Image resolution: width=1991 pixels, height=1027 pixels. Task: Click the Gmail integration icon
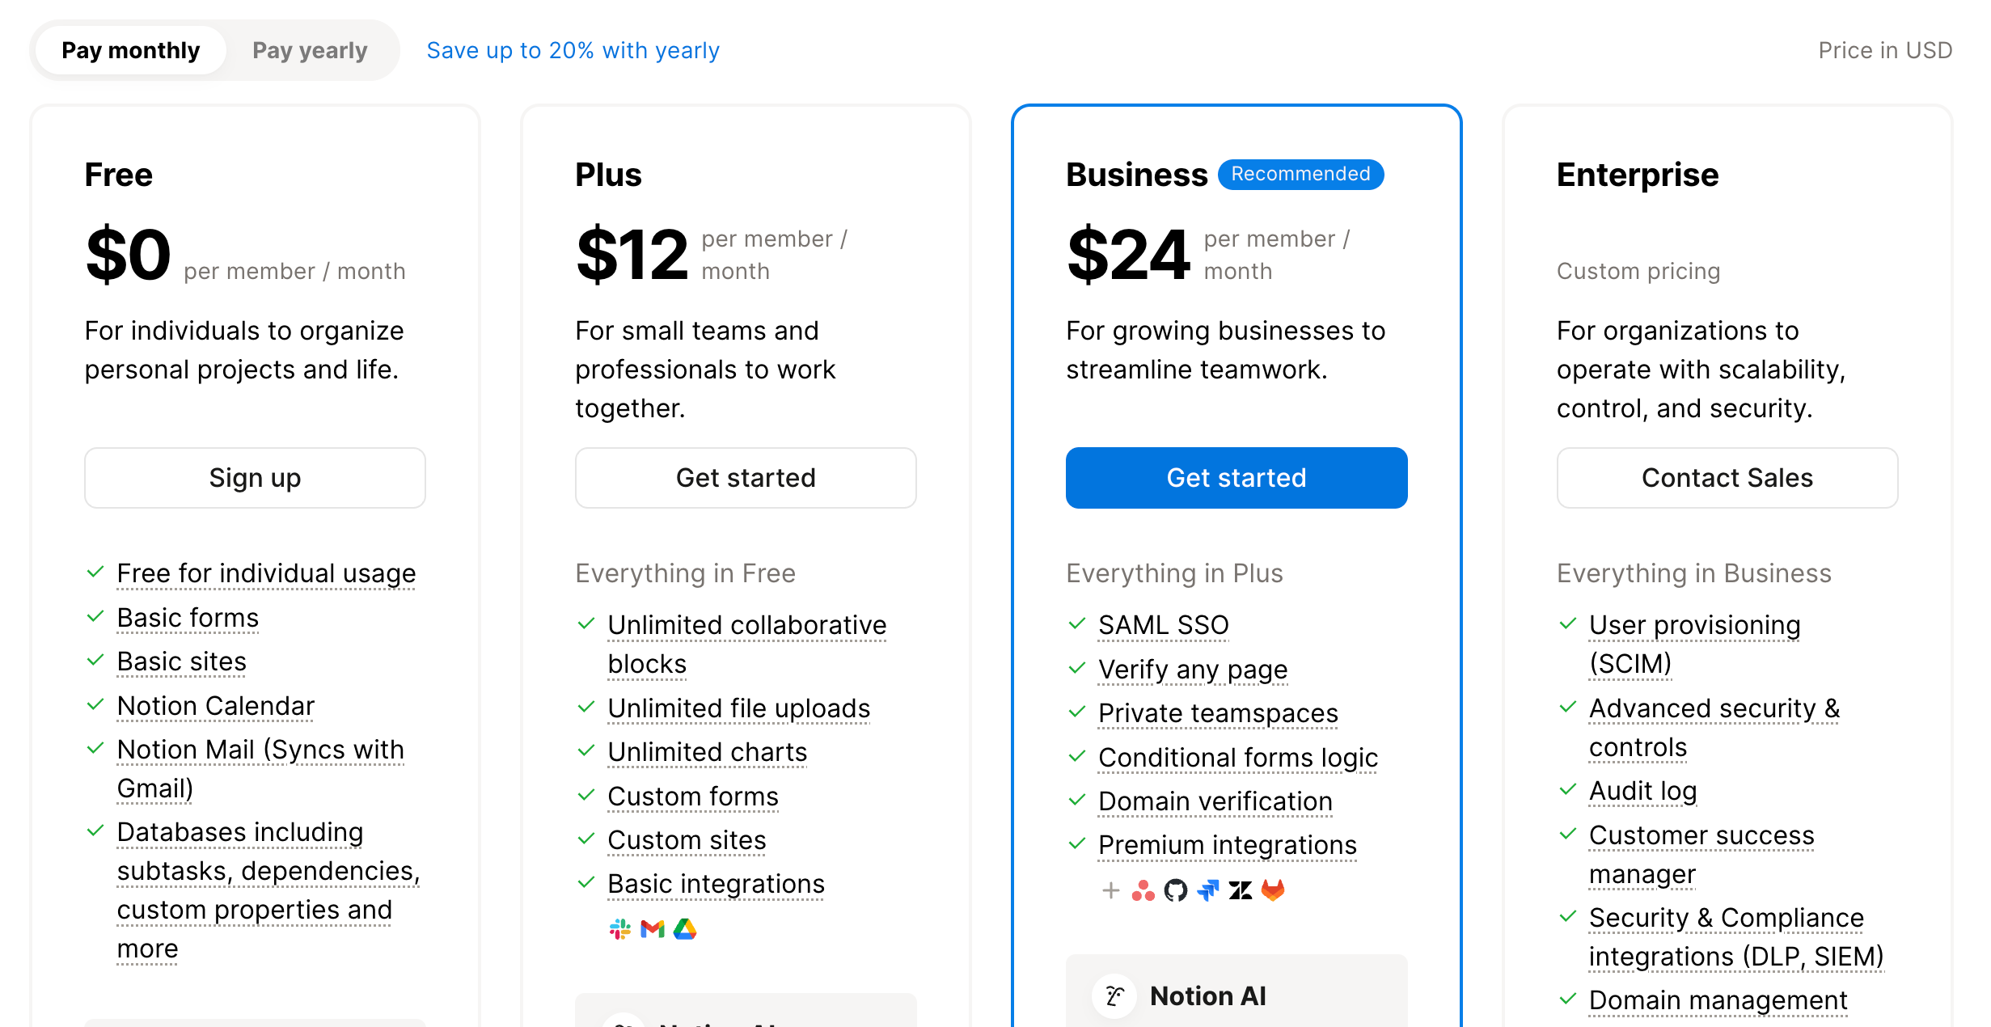point(653,929)
